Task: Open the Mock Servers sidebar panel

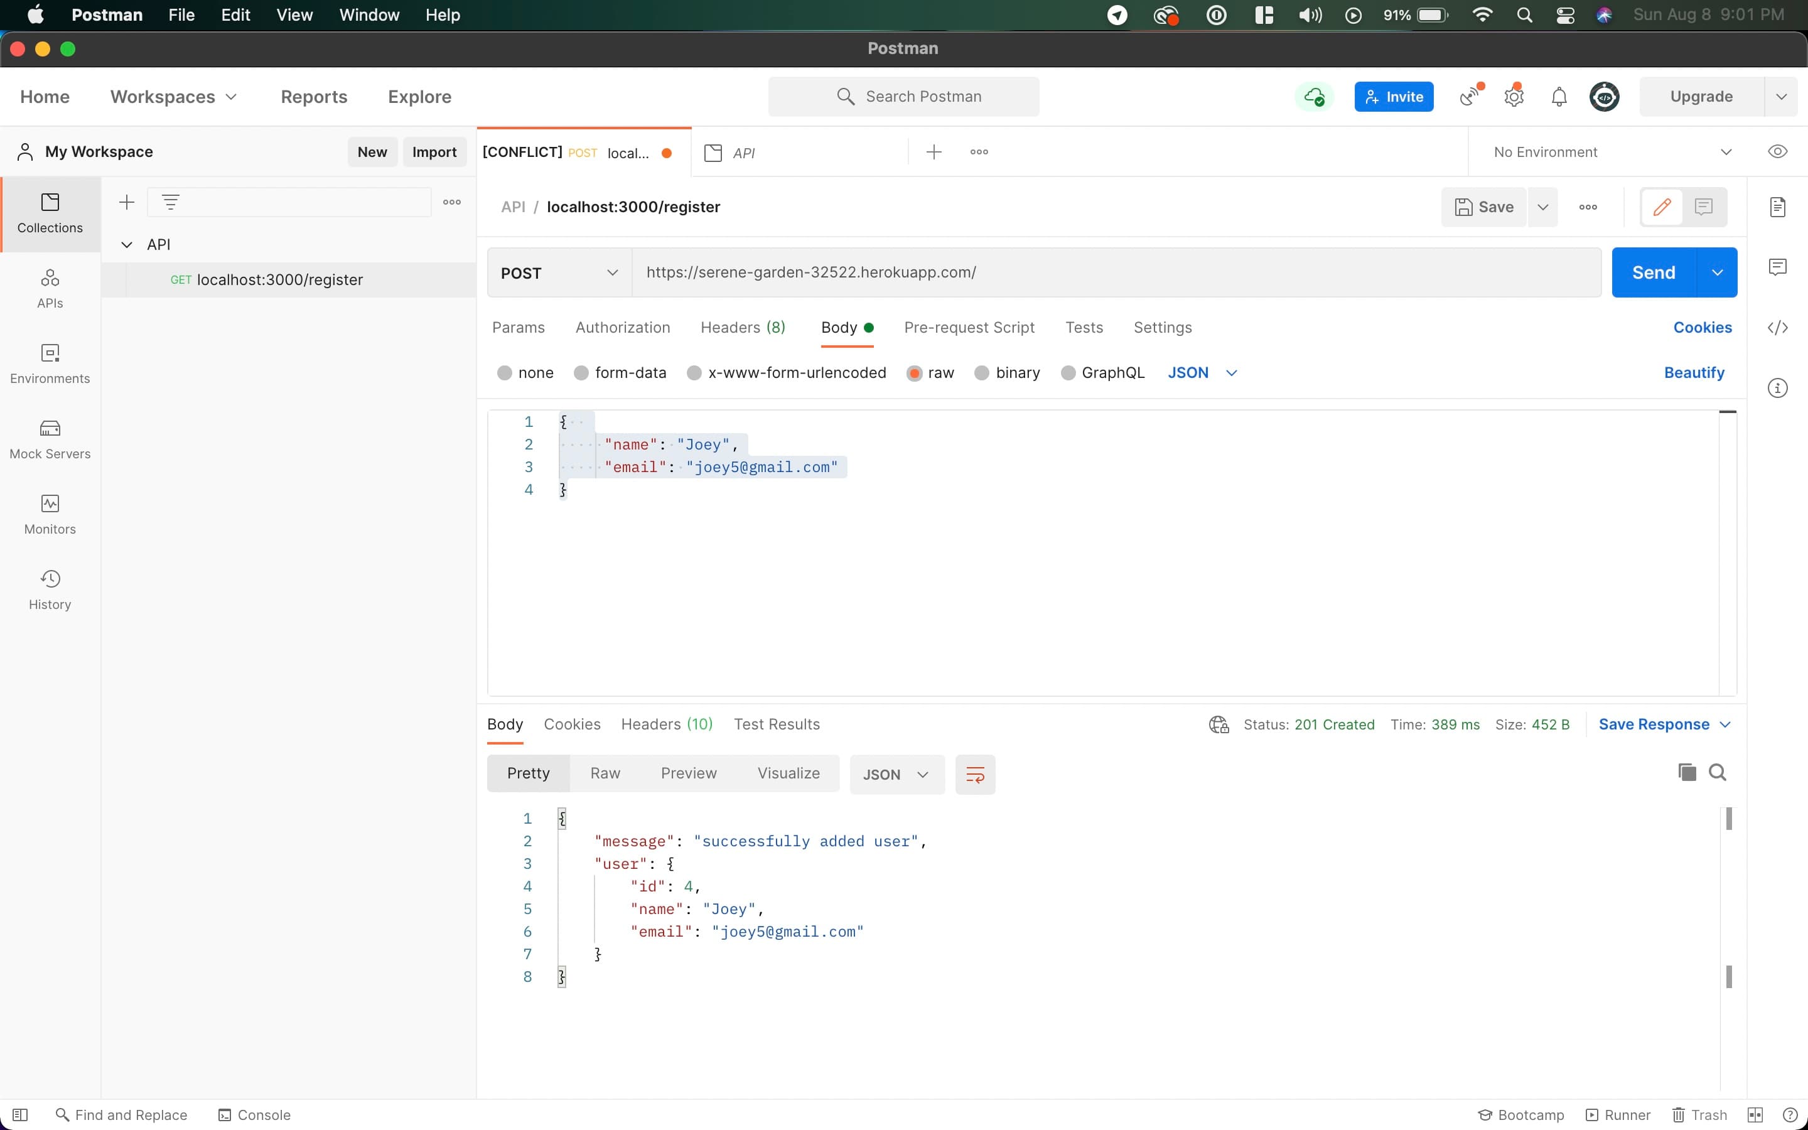Action: pyautogui.click(x=50, y=439)
